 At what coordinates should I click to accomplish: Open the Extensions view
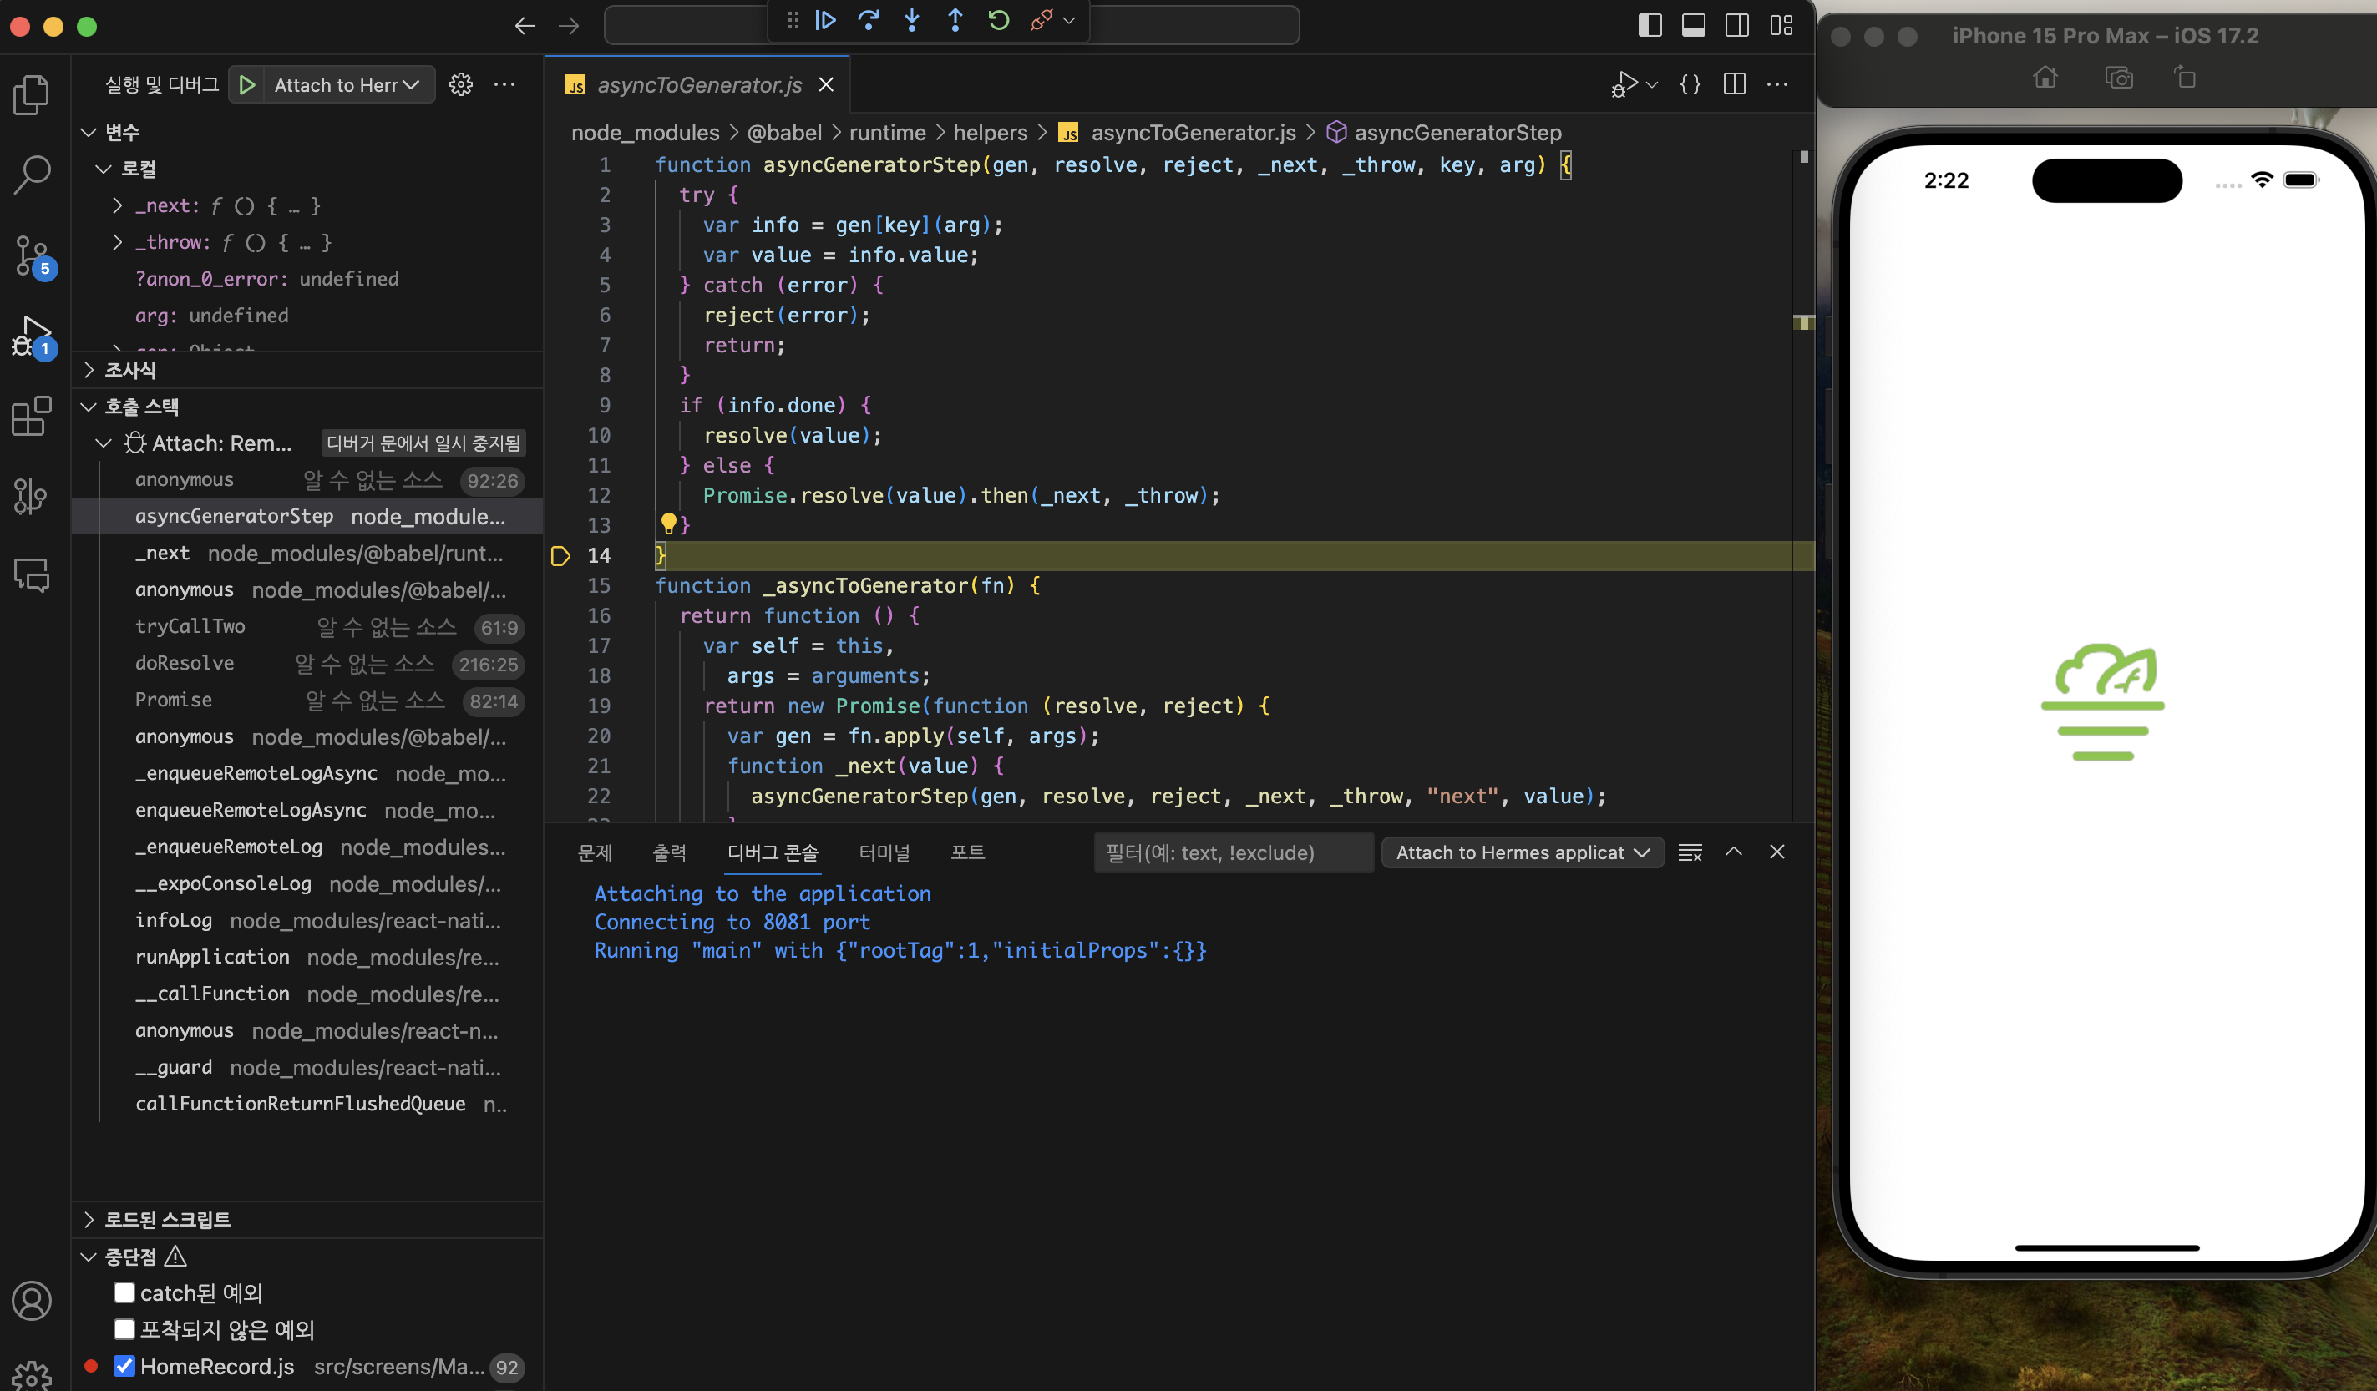pos(32,416)
